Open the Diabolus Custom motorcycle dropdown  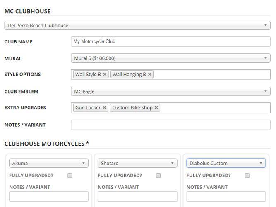[x=226, y=163]
